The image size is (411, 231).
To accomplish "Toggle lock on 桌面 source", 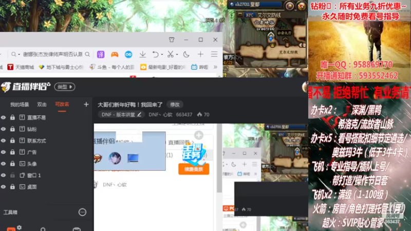I will (12, 186).
